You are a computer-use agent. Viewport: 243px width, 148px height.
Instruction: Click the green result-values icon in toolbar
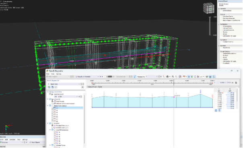click(192, 76)
